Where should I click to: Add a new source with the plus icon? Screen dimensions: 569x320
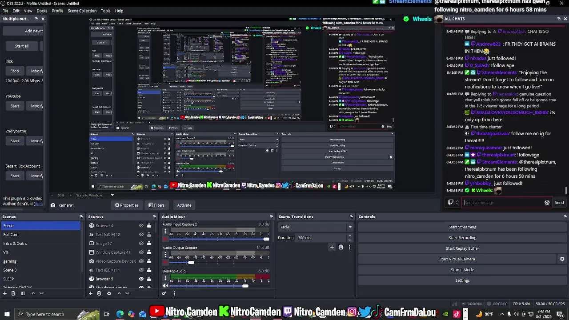tap(91, 293)
